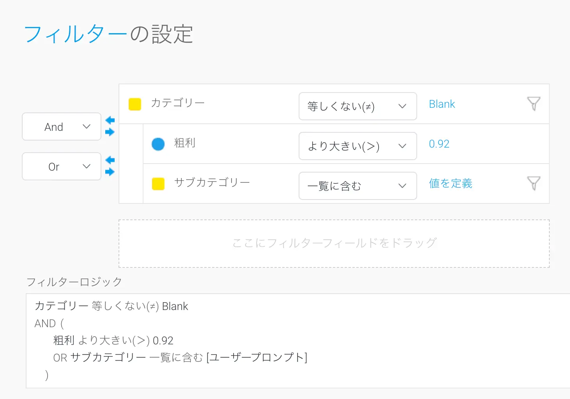Click the Blank value link
570x399 pixels.
(x=442, y=104)
